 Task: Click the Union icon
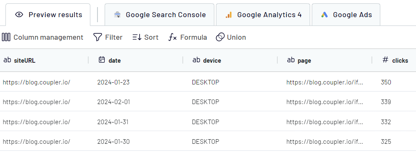click(220, 38)
